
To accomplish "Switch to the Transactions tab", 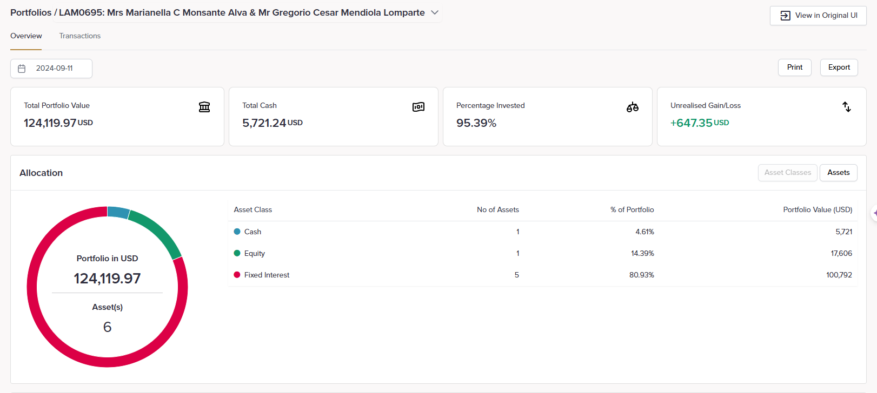I will click(80, 36).
